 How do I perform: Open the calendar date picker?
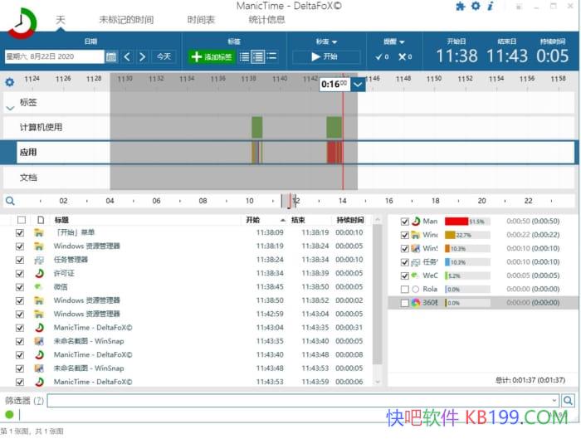click(x=111, y=57)
